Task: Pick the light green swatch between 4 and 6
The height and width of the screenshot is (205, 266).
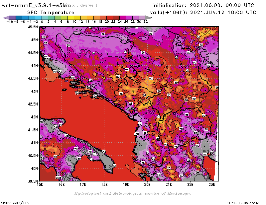Action: [x=58, y=18]
